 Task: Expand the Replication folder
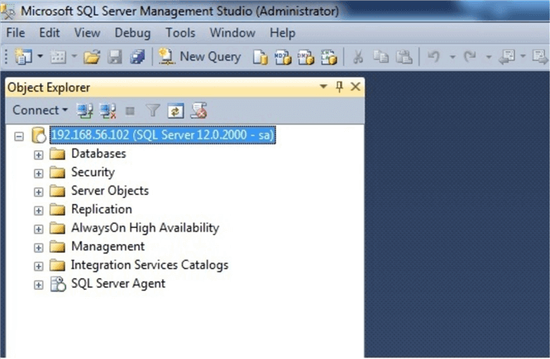pos(38,210)
